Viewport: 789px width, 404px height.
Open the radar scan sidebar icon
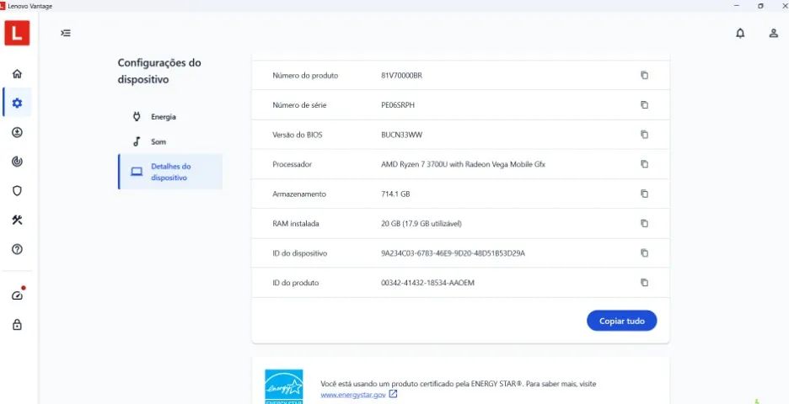(17, 162)
